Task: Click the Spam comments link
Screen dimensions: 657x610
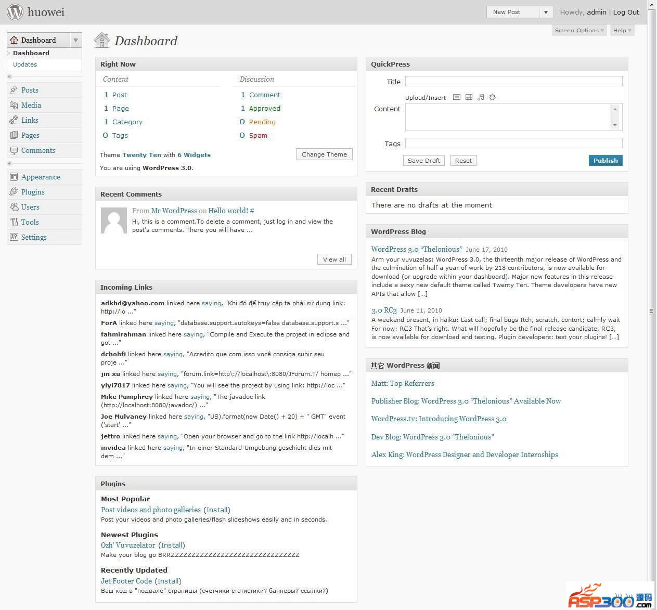Action: point(258,135)
